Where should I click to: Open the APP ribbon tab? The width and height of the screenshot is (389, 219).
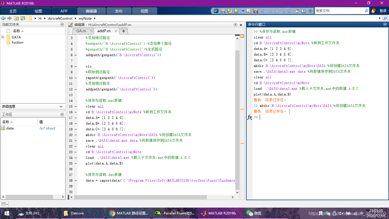click(x=64, y=11)
